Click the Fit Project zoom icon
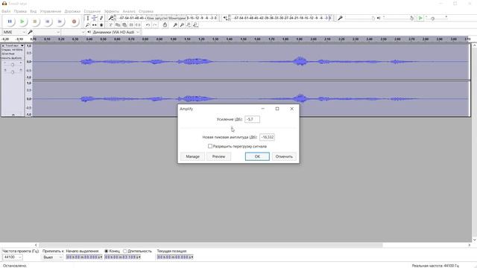 [x=195, y=25]
